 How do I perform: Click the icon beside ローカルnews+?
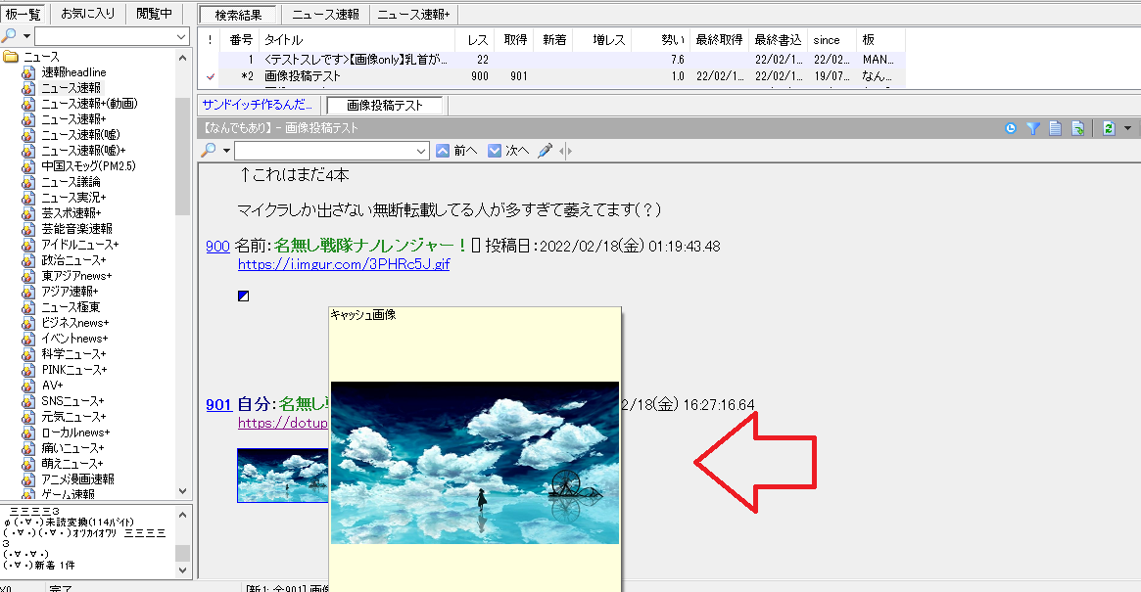click(x=27, y=432)
